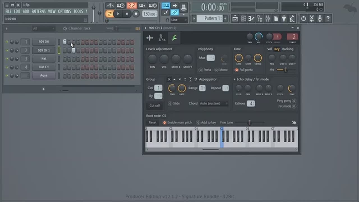Screen dimensions: 359x202
Task: Open the Piano roll view
Action: coord(251,19)
